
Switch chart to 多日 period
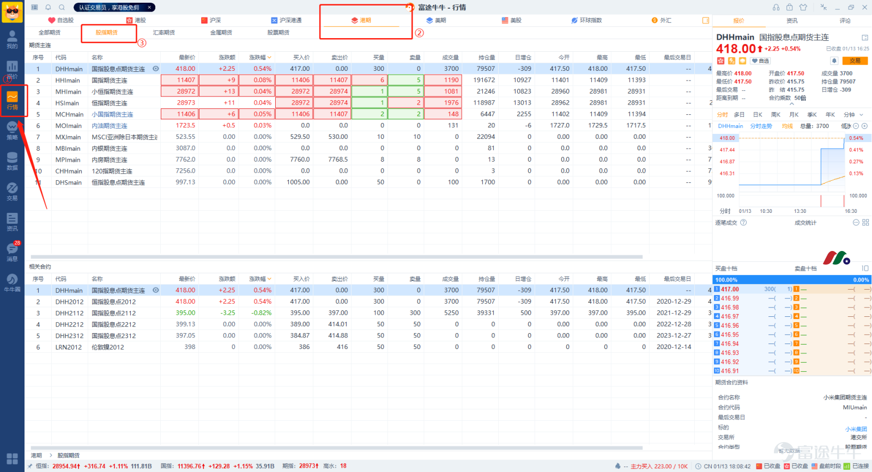pyautogui.click(x=739, y=115)
